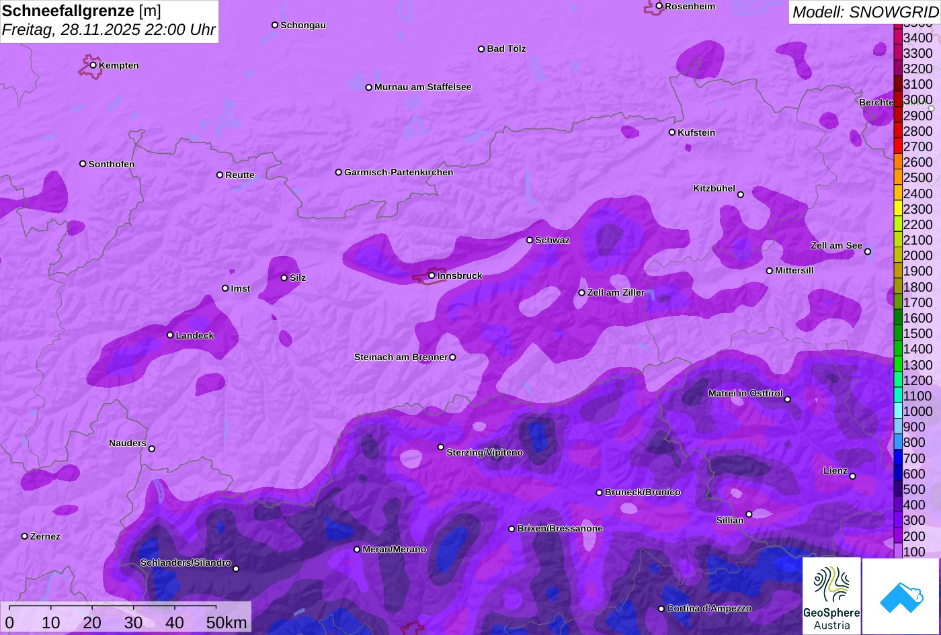Click the blue cloud arrow logo
The image size is (941, 635).
[x=901, y=596]
